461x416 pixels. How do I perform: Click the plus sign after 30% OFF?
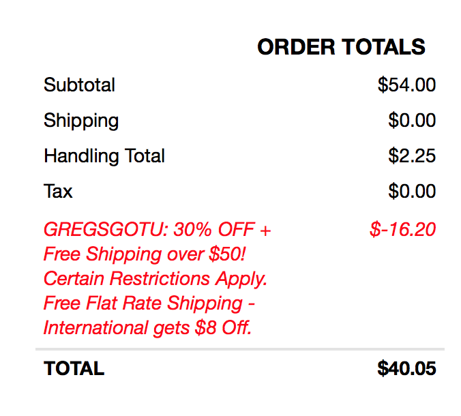point(265,230)
